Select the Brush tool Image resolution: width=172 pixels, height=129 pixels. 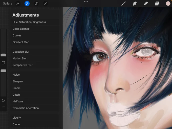124,4
